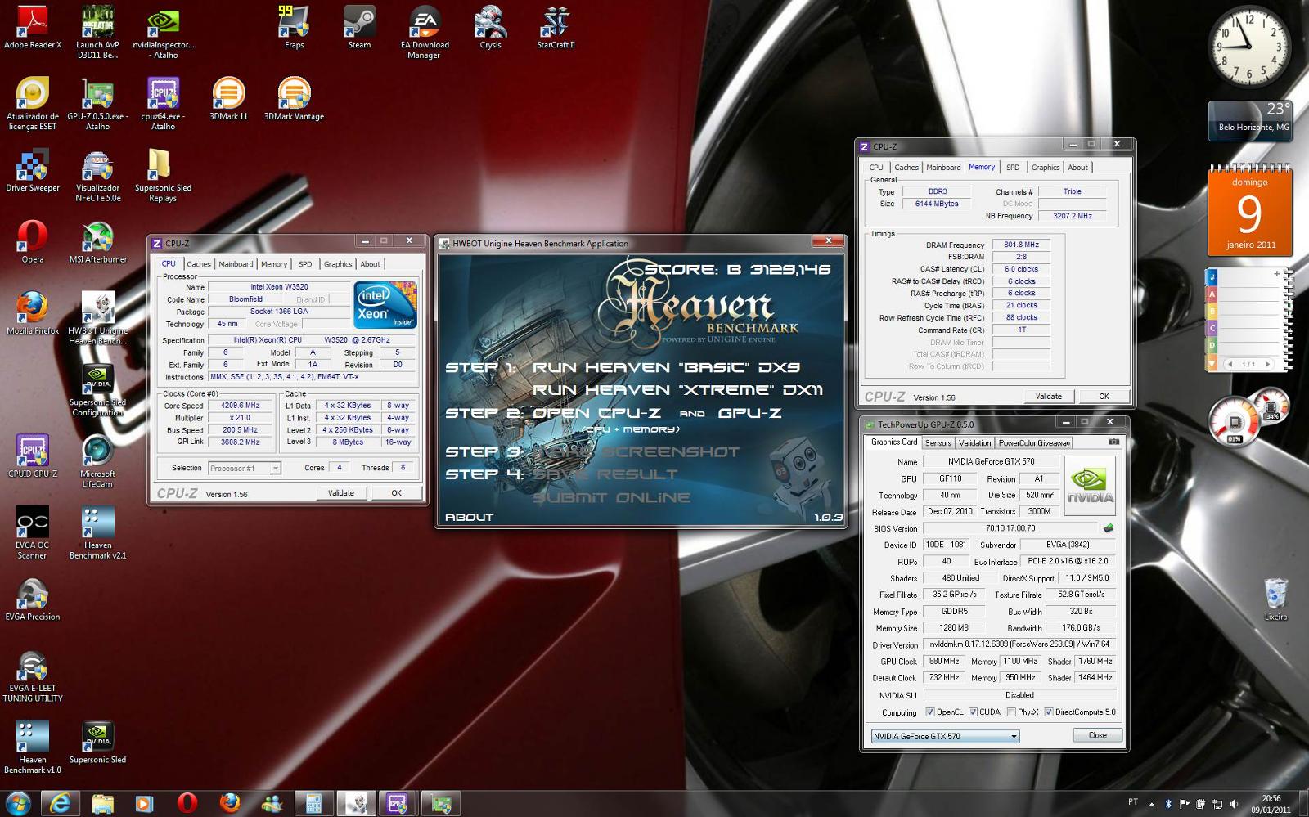Run Heaven Basic DX9 step
This screenshot has height=817, width=1309.
666,367
